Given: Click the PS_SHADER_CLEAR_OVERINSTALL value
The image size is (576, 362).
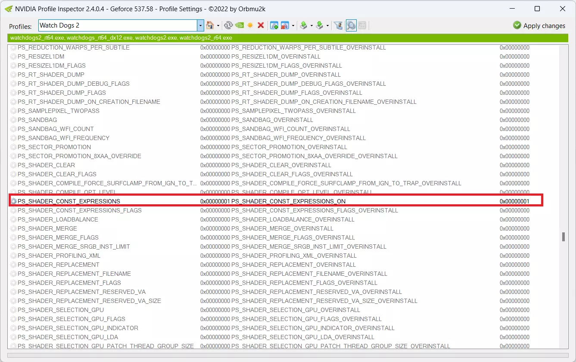Looking at the screenshot, I should point(281,165).
